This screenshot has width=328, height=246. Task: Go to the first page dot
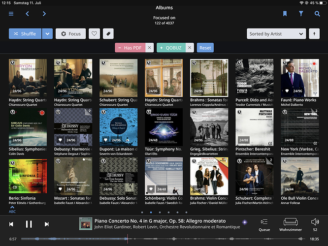pos(142,213)
